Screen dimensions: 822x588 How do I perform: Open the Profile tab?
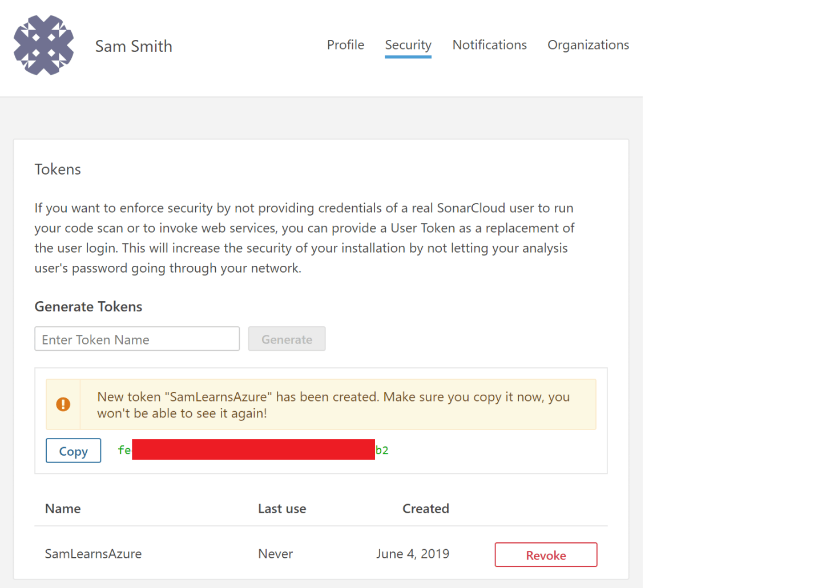coord(345,45)
